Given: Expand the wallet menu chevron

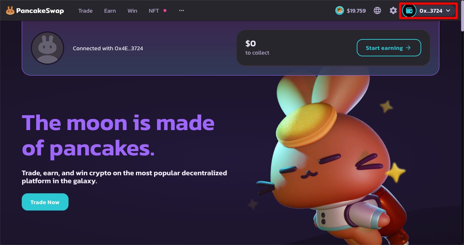Looking at the screenshot, I should coord(448,11).
